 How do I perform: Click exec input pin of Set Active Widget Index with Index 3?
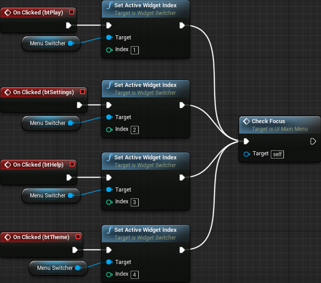(x=109, y=177)
